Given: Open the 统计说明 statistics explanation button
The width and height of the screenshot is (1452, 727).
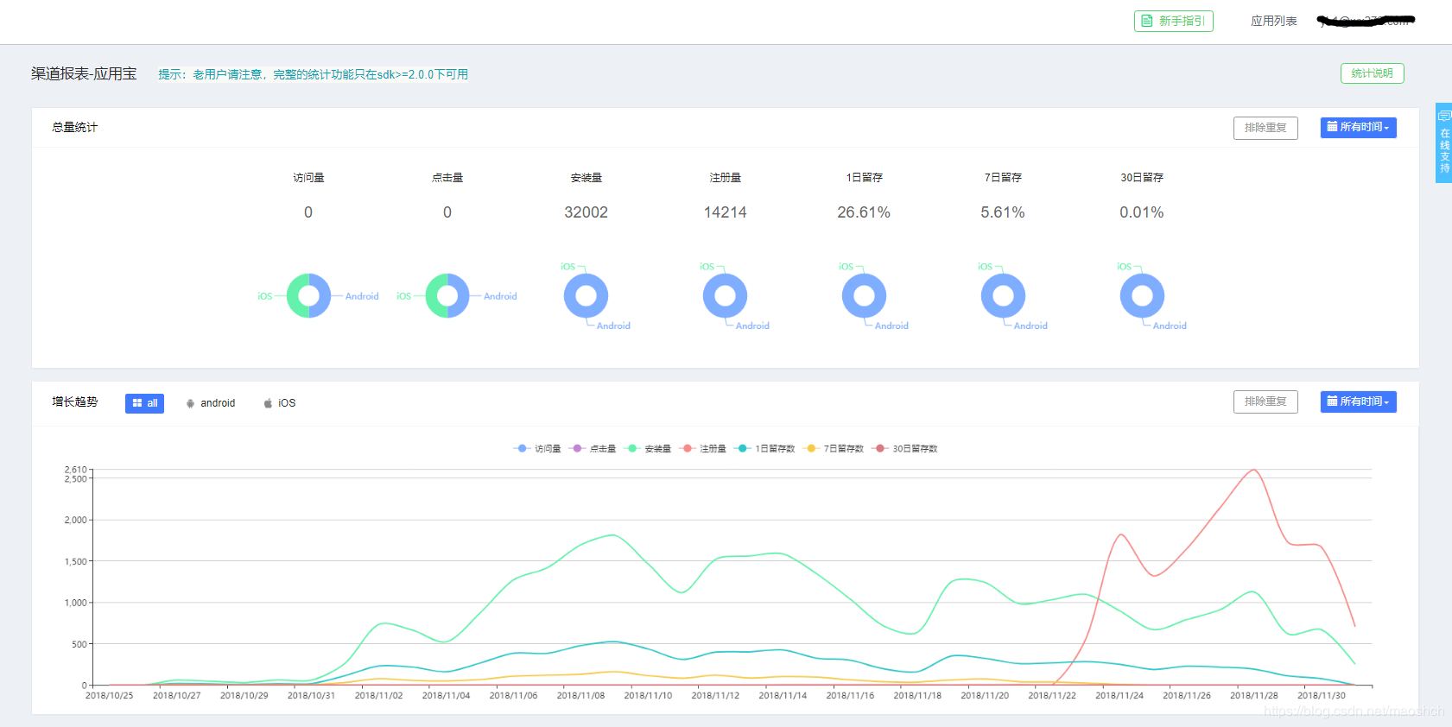Looking at the screenshot, I should [1372, 73].
